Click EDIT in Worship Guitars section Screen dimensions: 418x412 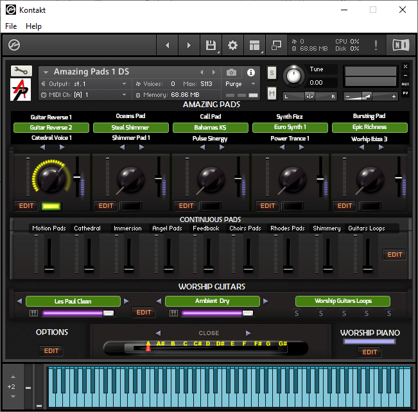tap(144, 313)
